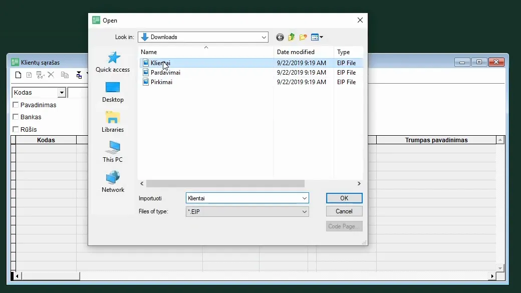Go back to the last folder visited
Image resolution: width=521 pixels, height=293 pixels.
tap(280, 37)
